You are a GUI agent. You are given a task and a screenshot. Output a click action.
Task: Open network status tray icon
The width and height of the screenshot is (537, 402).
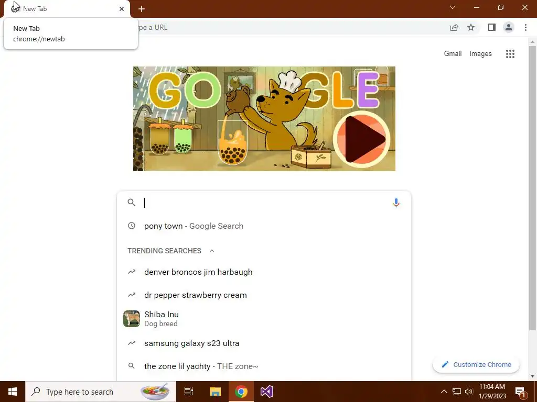(457, 392)
